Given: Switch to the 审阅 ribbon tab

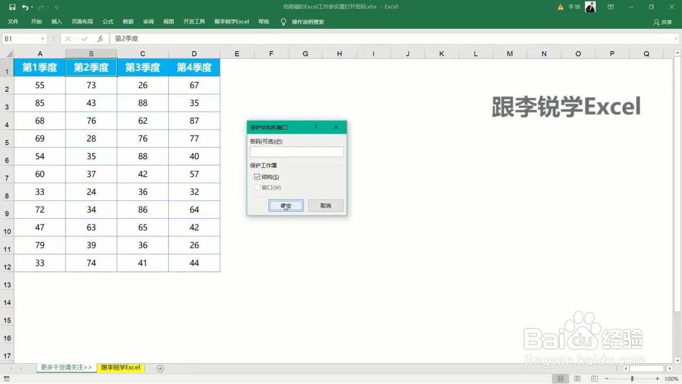Looking at the screenshot, I should (x=148, y=22).
